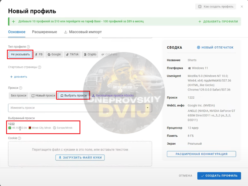This screenshot has width=248, height=186.
Task: Set profile type to TikTok
Action: click(x=72, y=54)
